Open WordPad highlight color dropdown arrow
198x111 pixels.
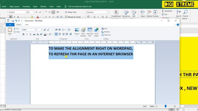(x=52, y=34)
